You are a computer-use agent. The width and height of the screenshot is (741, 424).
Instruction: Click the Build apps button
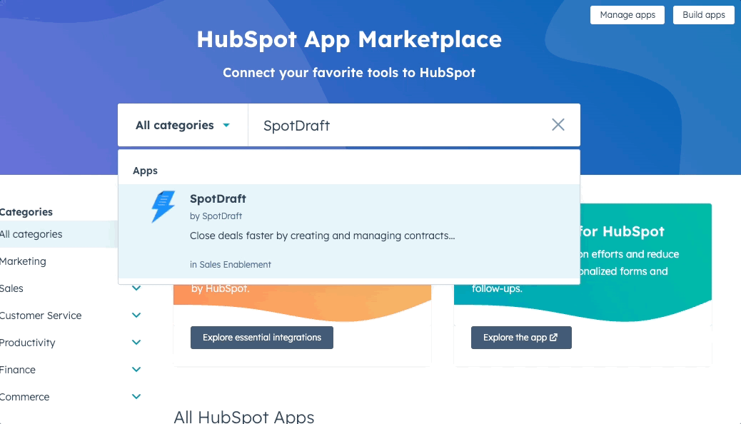pyautogui.click(x=703, y=15)
